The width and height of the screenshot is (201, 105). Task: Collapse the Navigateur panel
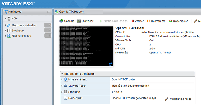point(49,12)
